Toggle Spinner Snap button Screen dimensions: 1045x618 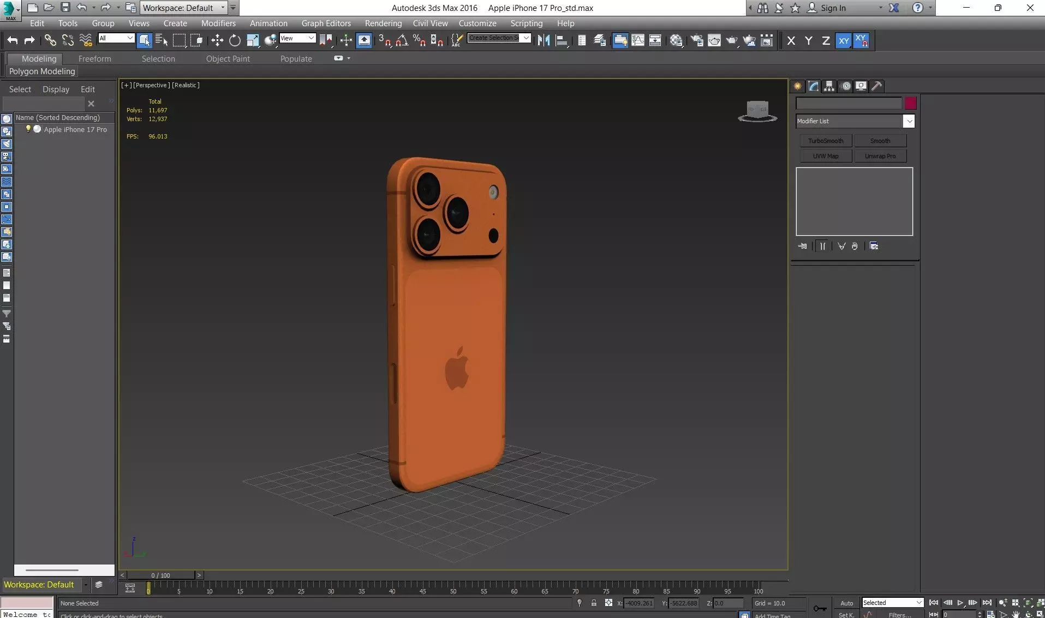pos(437,40)
